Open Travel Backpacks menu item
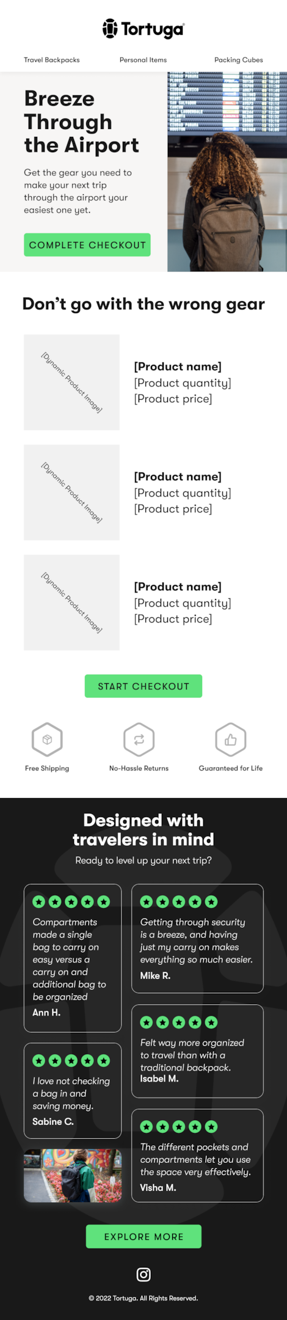The height and width of the screenshot is (1320, 287). point(52,60)
